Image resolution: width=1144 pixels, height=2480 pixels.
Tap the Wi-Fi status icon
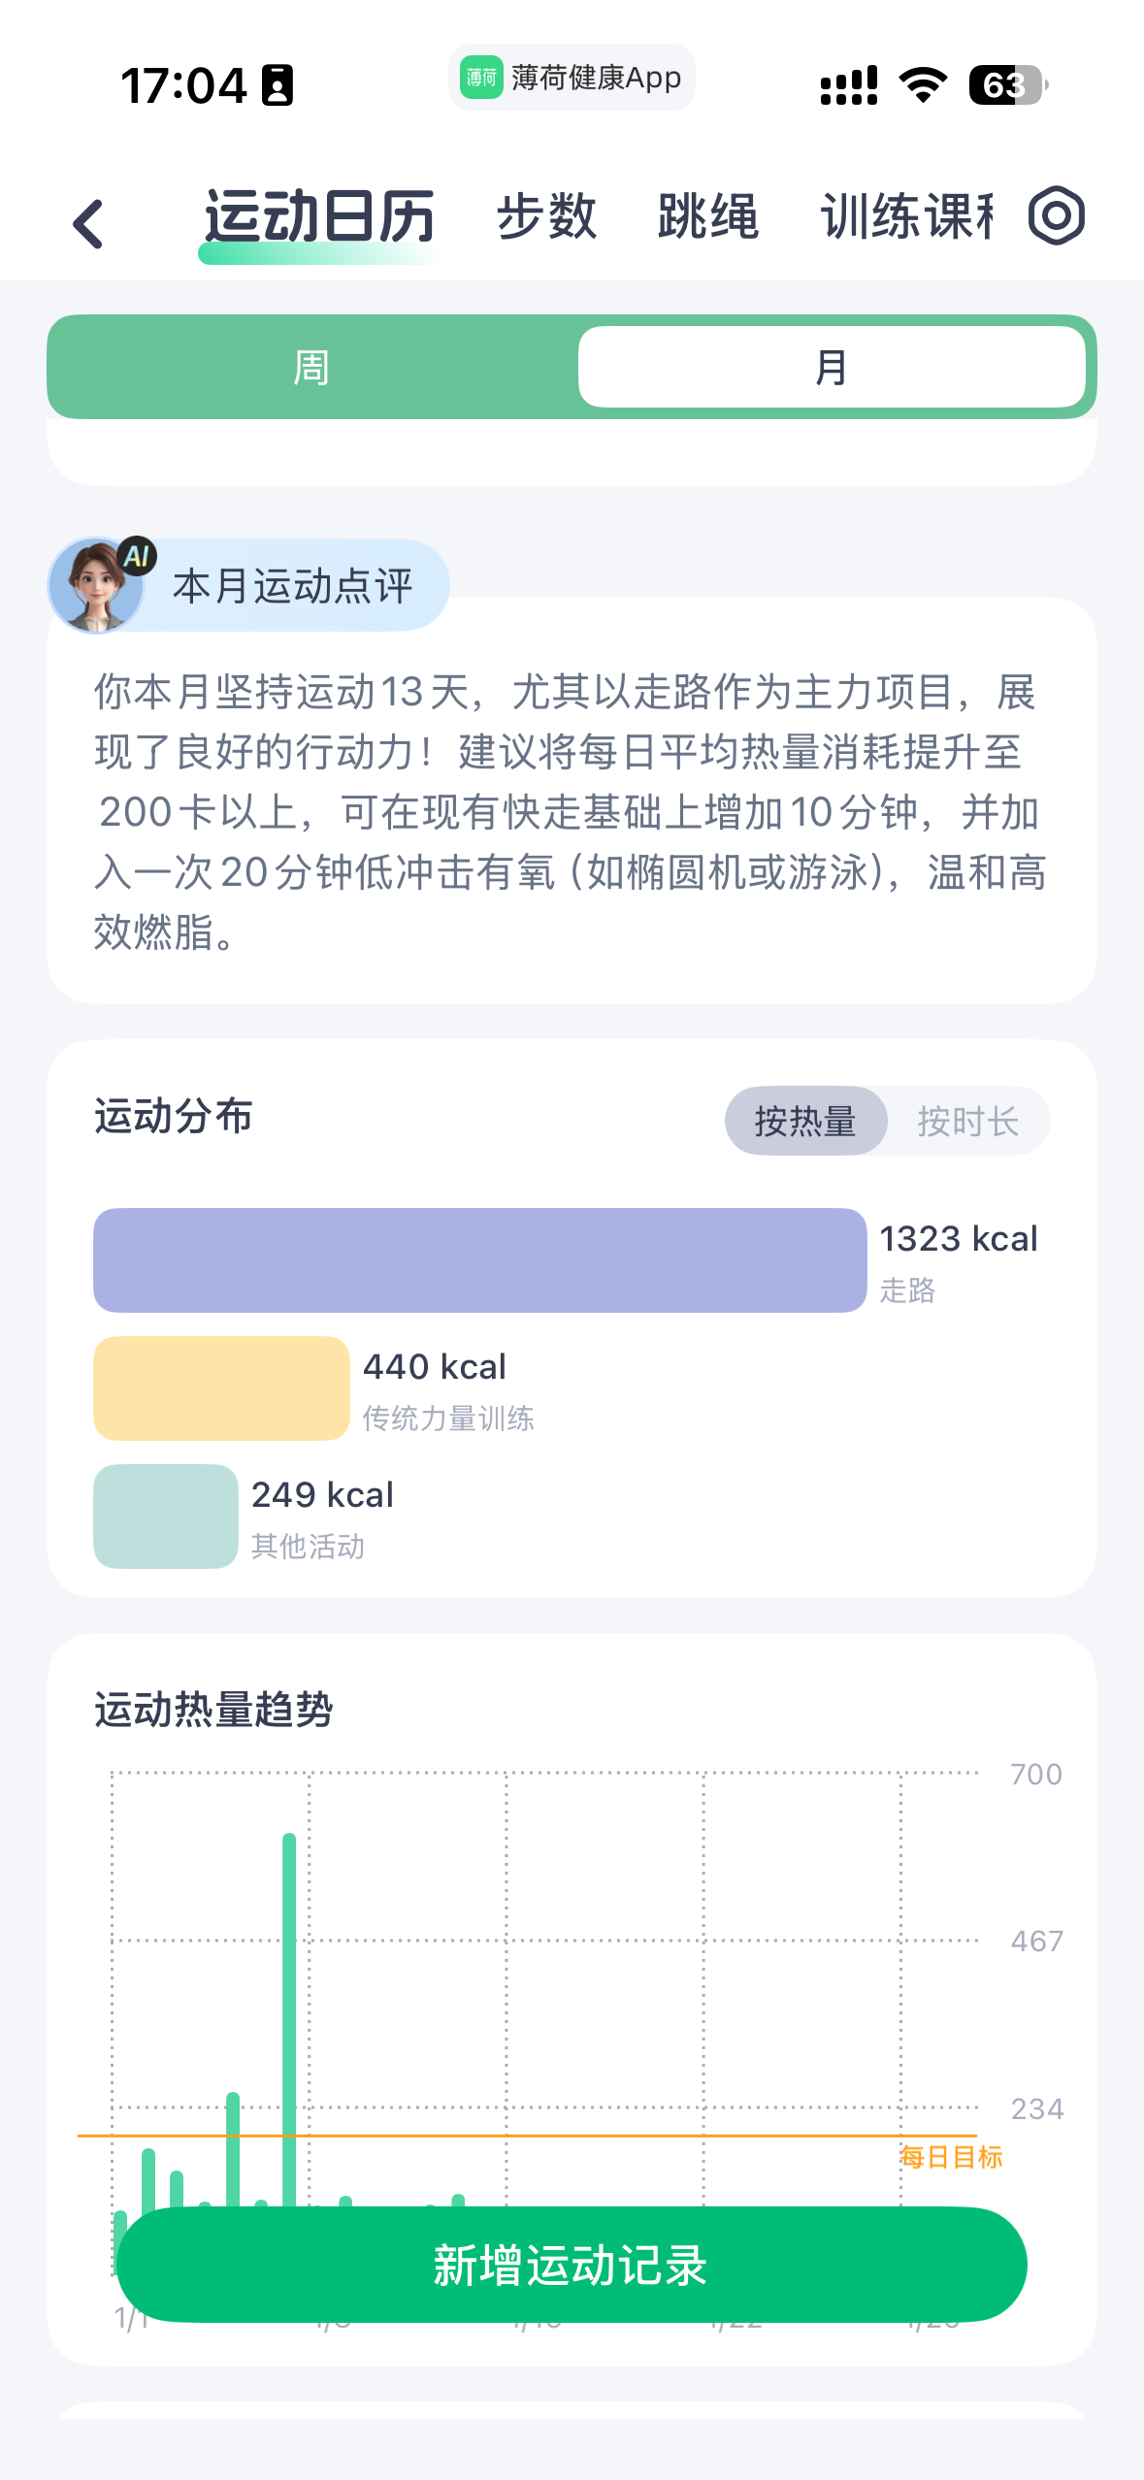pos(923,85)
